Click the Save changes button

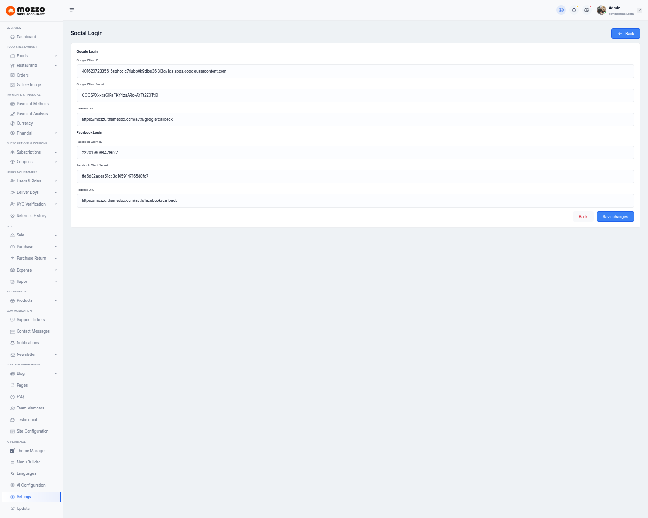pos(615,217)
